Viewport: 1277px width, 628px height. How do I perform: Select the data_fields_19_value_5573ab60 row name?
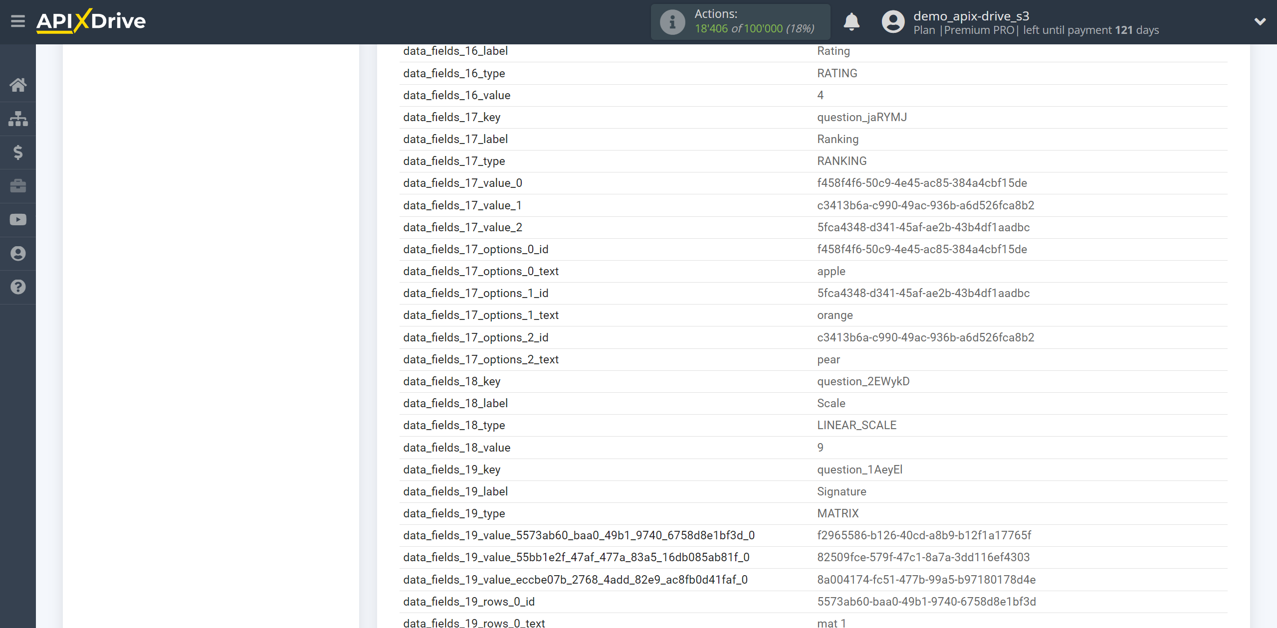click(x=579, y=535)
